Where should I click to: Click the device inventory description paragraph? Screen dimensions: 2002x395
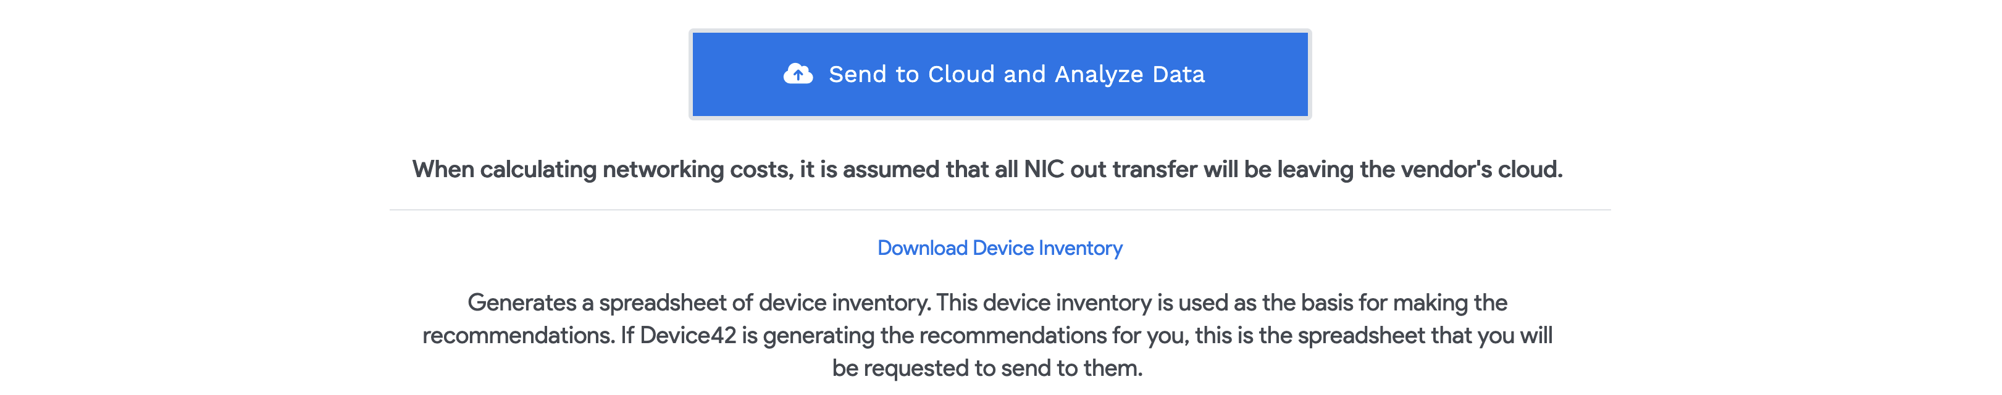click(x=987, y=335)
